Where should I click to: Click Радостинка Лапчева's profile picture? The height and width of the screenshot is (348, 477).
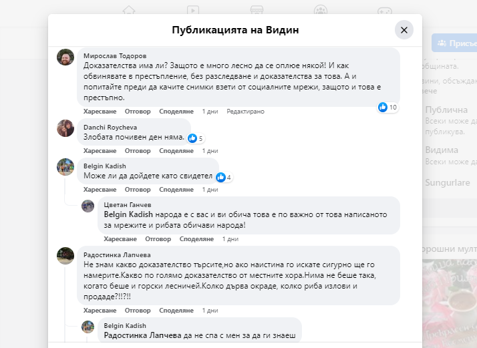tap(65, 255)
